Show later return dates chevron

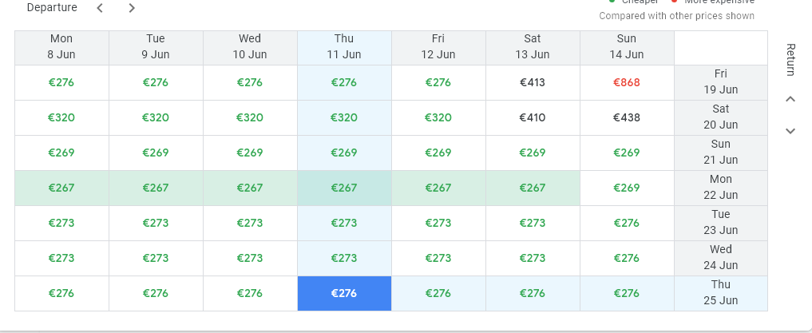[790, 131]
